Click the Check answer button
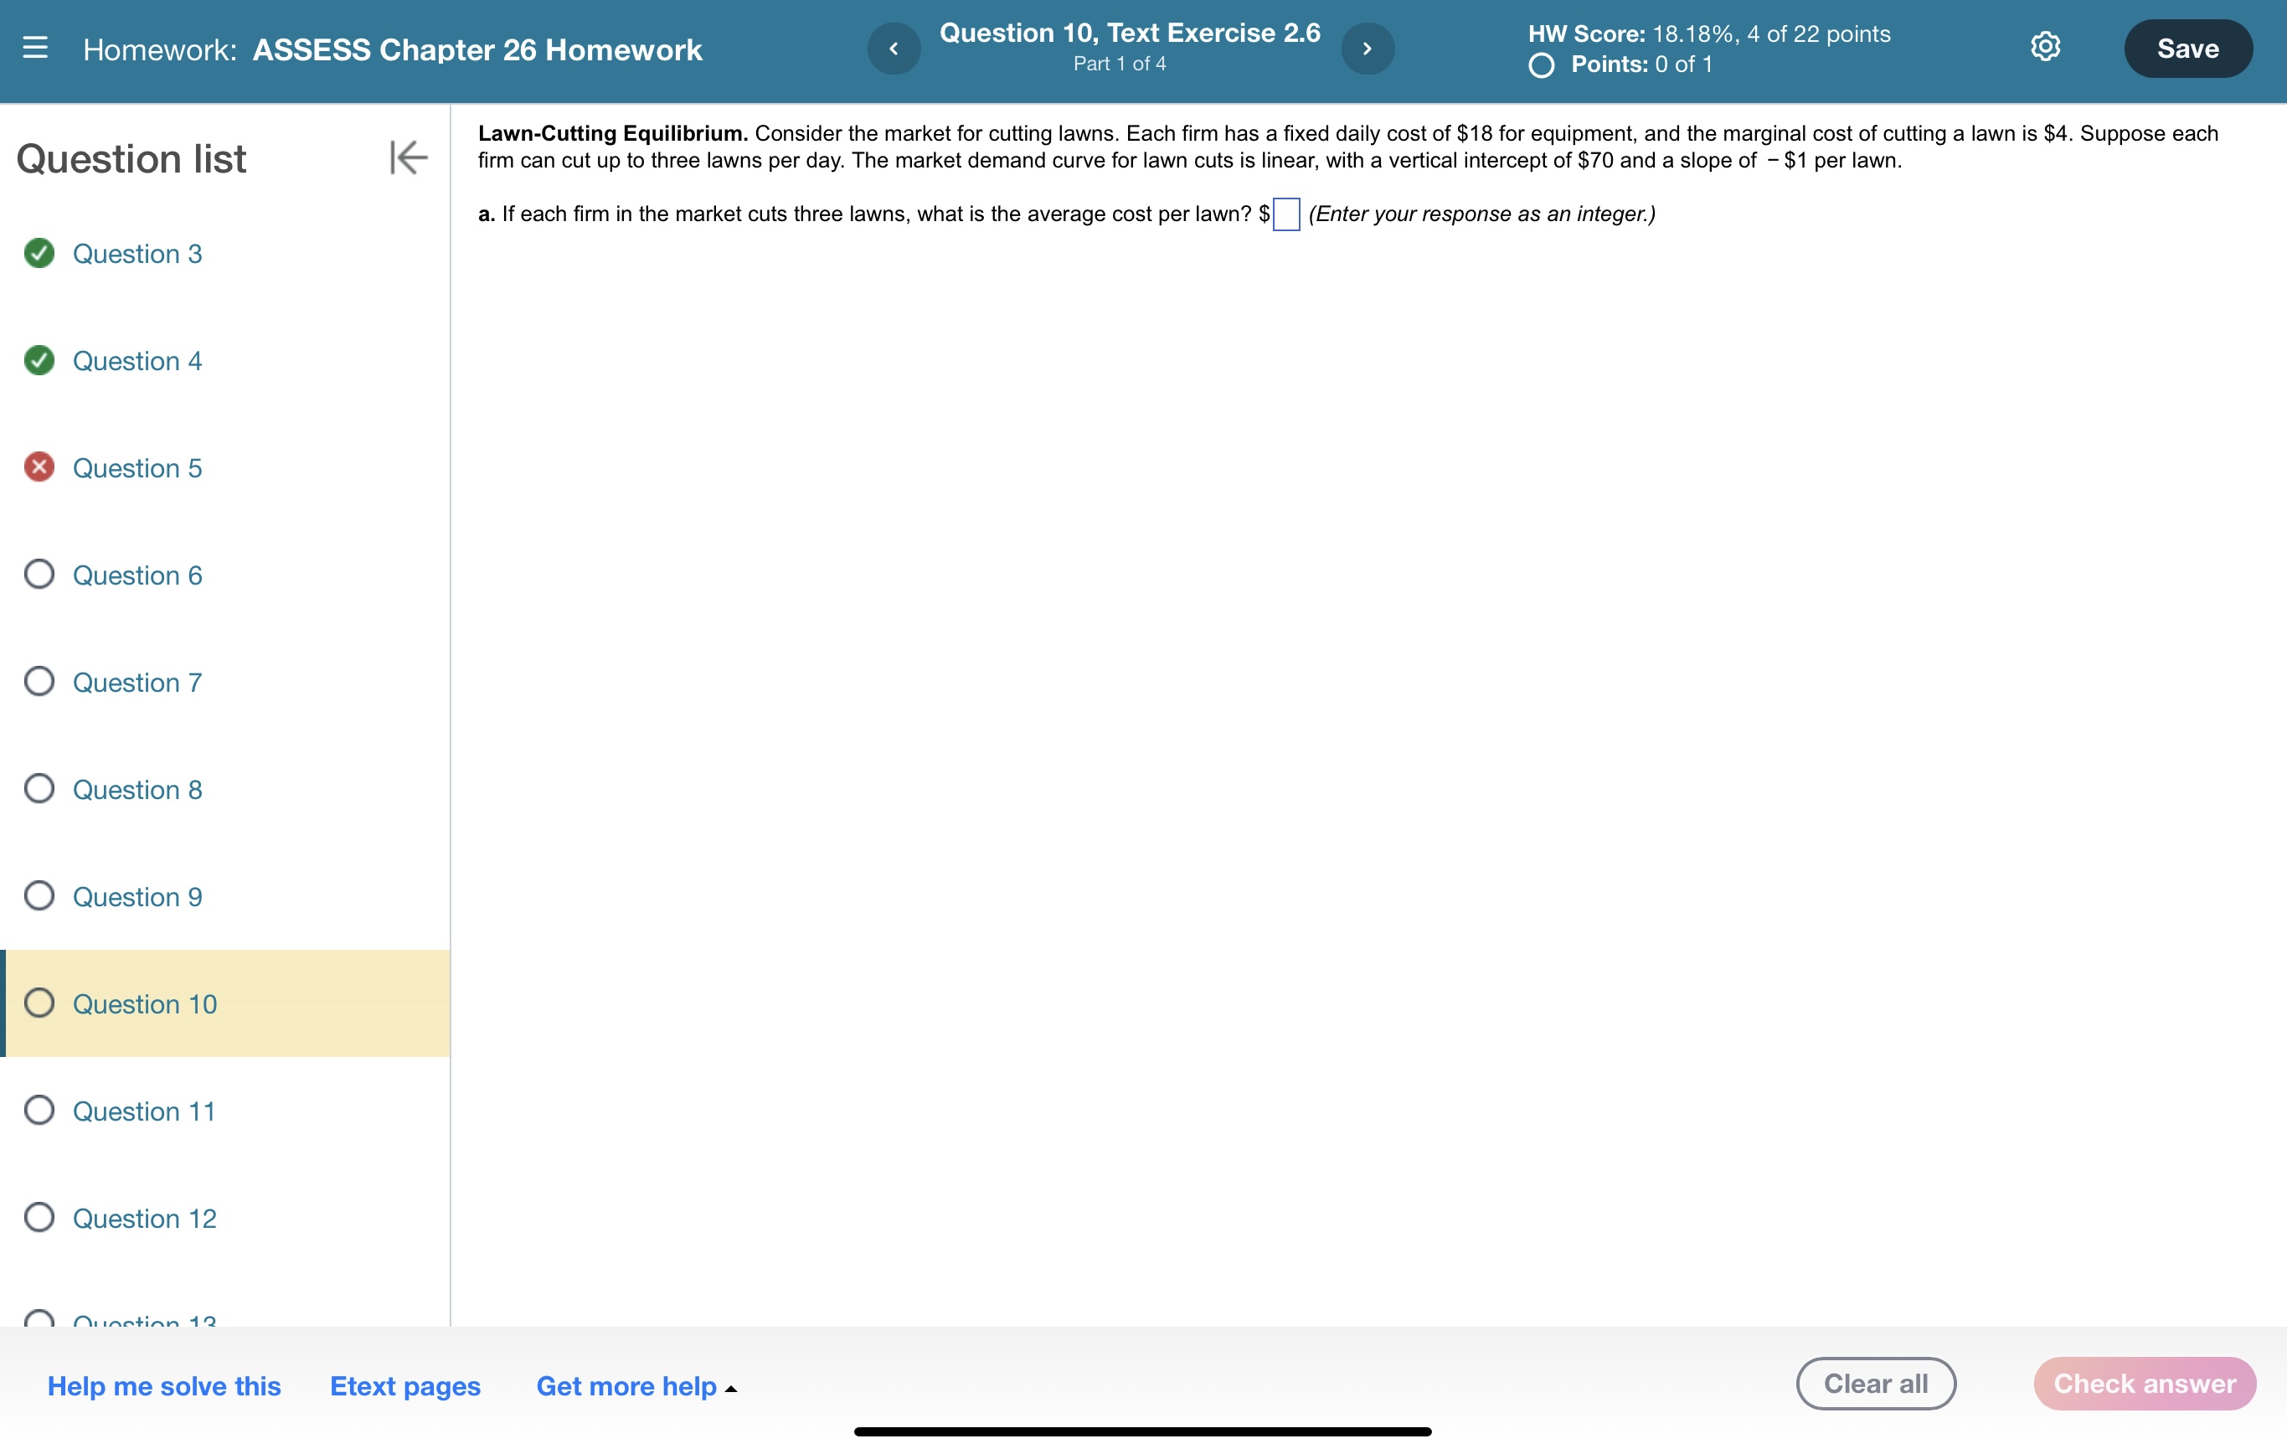Screen dimensions: 2287x1449 tap(2144, 1384)
